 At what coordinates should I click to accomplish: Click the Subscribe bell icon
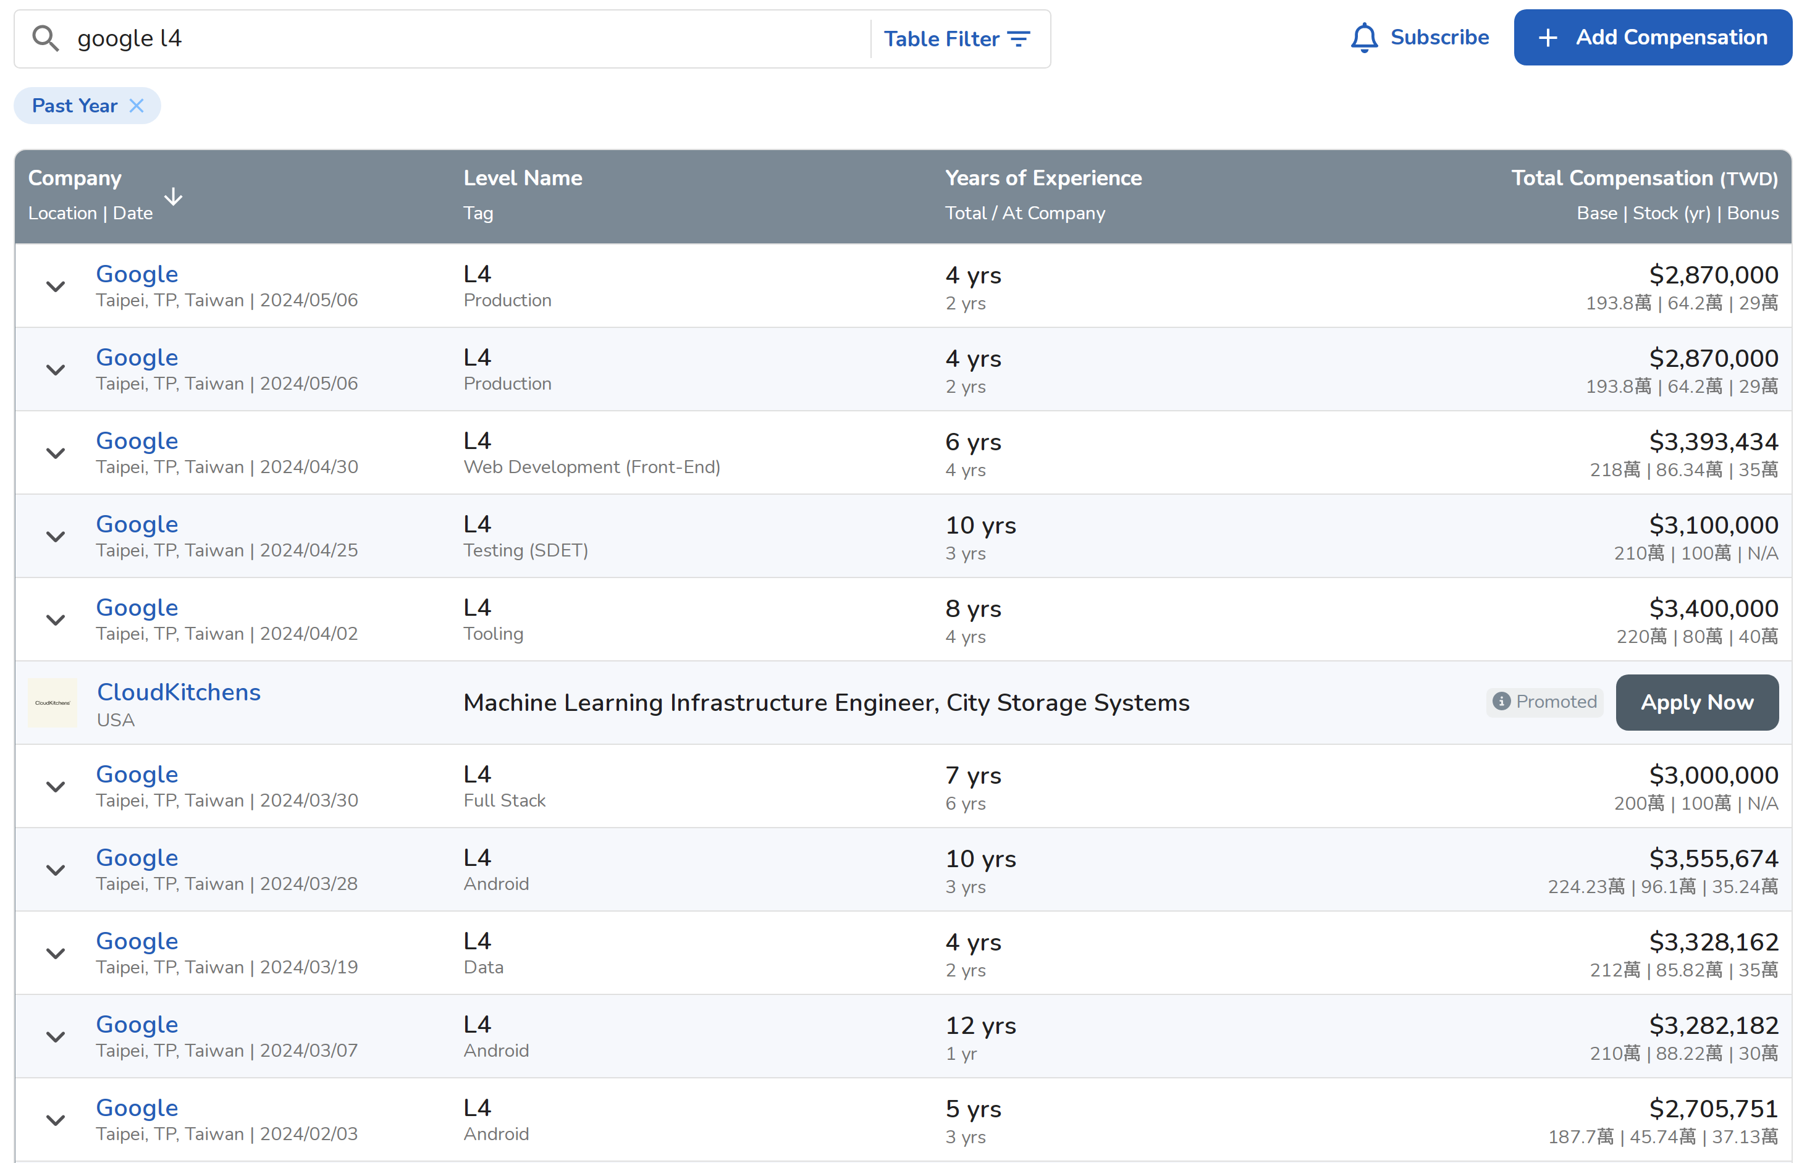coord(1363,38)
